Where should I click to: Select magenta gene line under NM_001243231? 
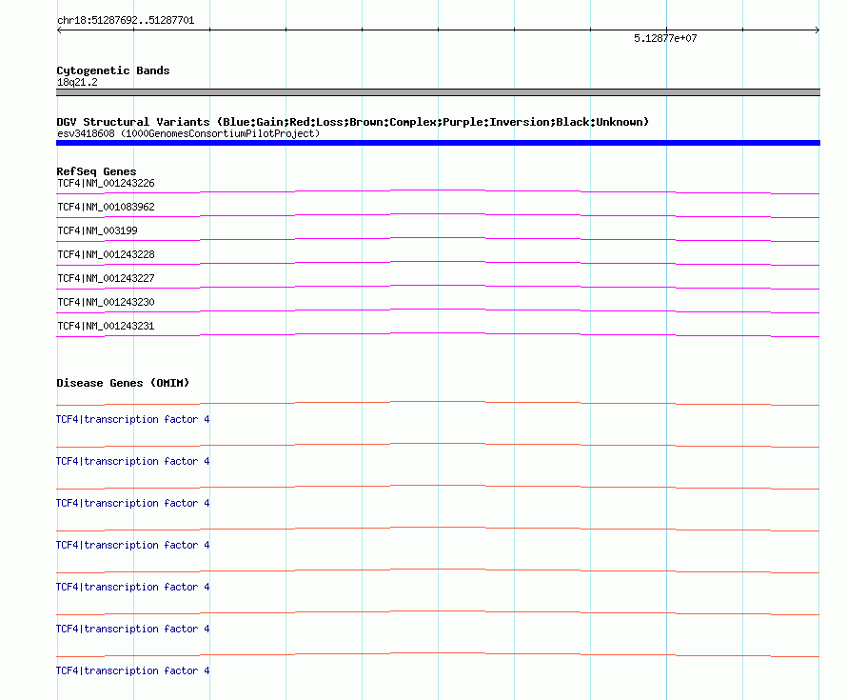click(x=438, y=334)
